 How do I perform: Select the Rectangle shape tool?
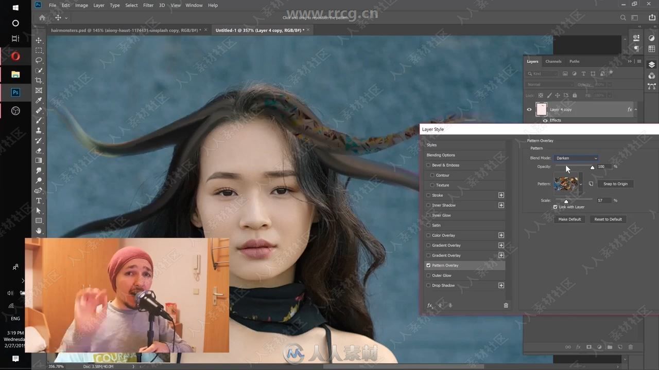(x=39, y=220)
